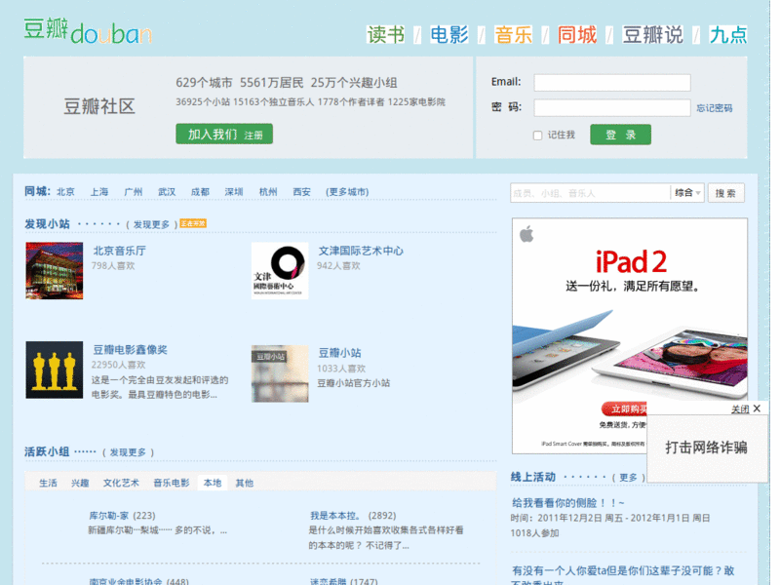
Task: Open the 豆瓣小站 thumbnail image
Action: point(280,373)
